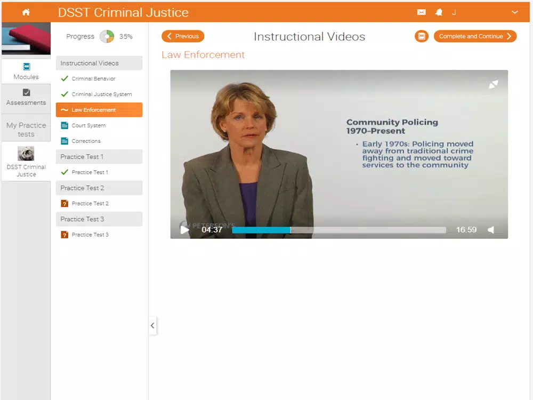Open the Assessments sidebar section
The width and height of the screenshot is (533, 400).
[26, 98]
